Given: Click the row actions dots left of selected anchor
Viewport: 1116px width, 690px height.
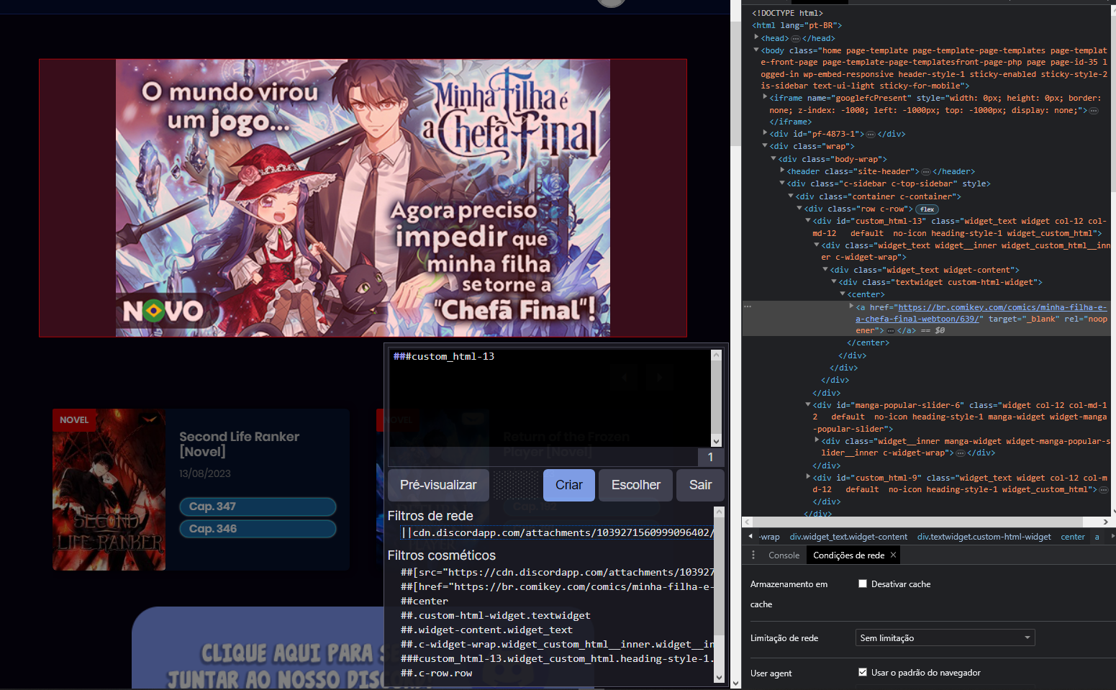Looking at the screenshot, I should (x=748, y=307).
